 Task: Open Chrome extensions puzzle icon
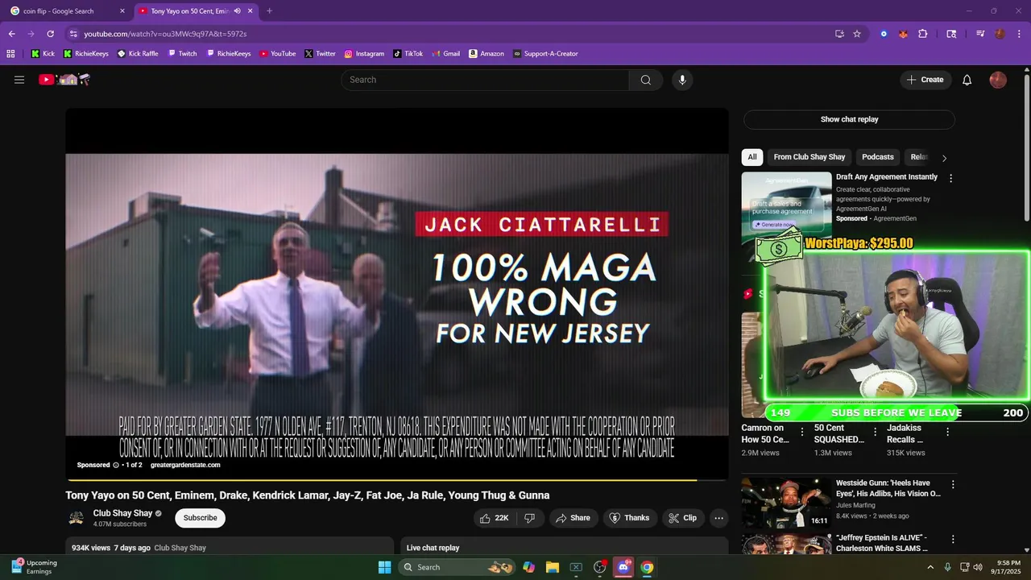point(923,34)
